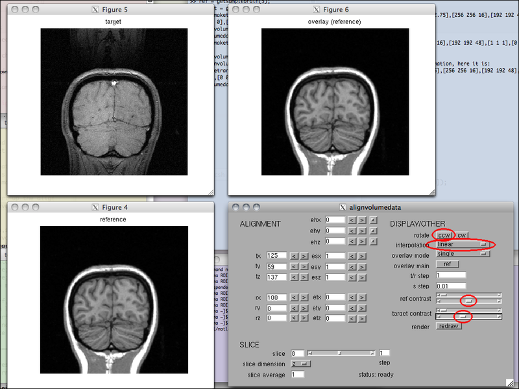Click the decrease arrow for tx
Screen dimensions: 519x389
point(294,256)
